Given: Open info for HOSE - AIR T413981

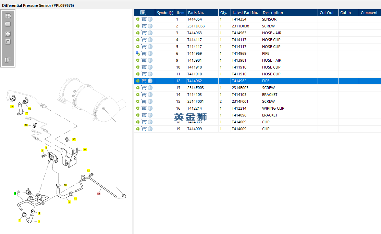Looking at the screenshot, I should click(x=150, y=60).
